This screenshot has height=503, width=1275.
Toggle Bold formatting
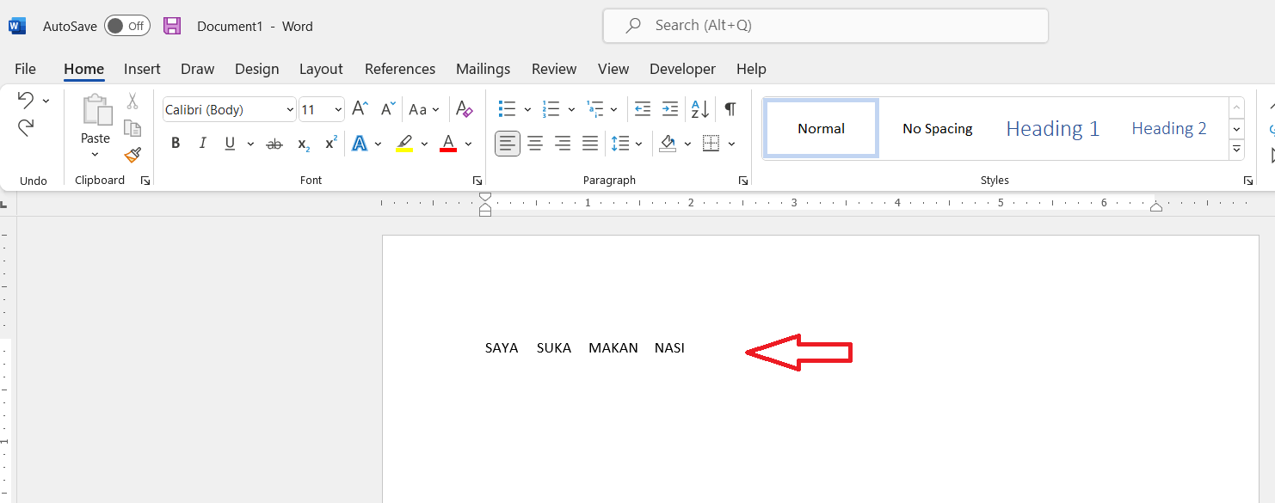point(176,144)
